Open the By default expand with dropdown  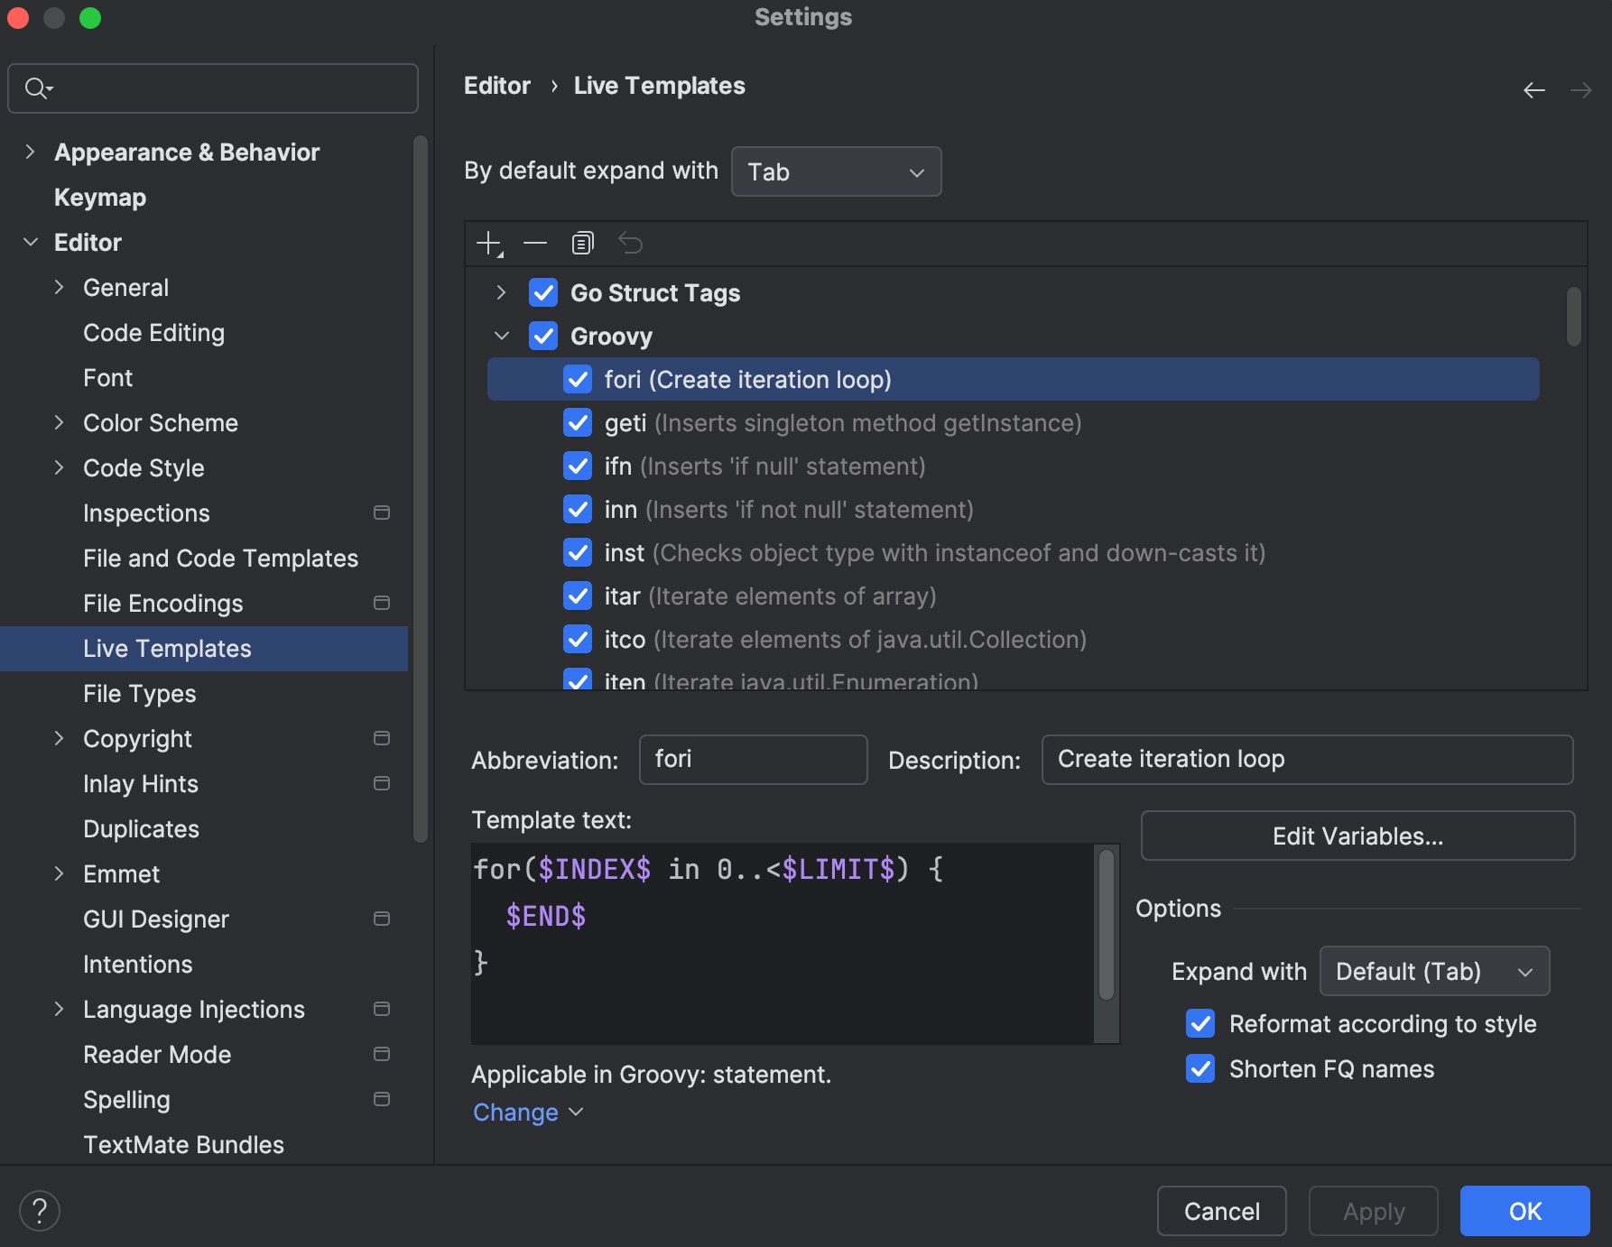[x=835, y=171]
